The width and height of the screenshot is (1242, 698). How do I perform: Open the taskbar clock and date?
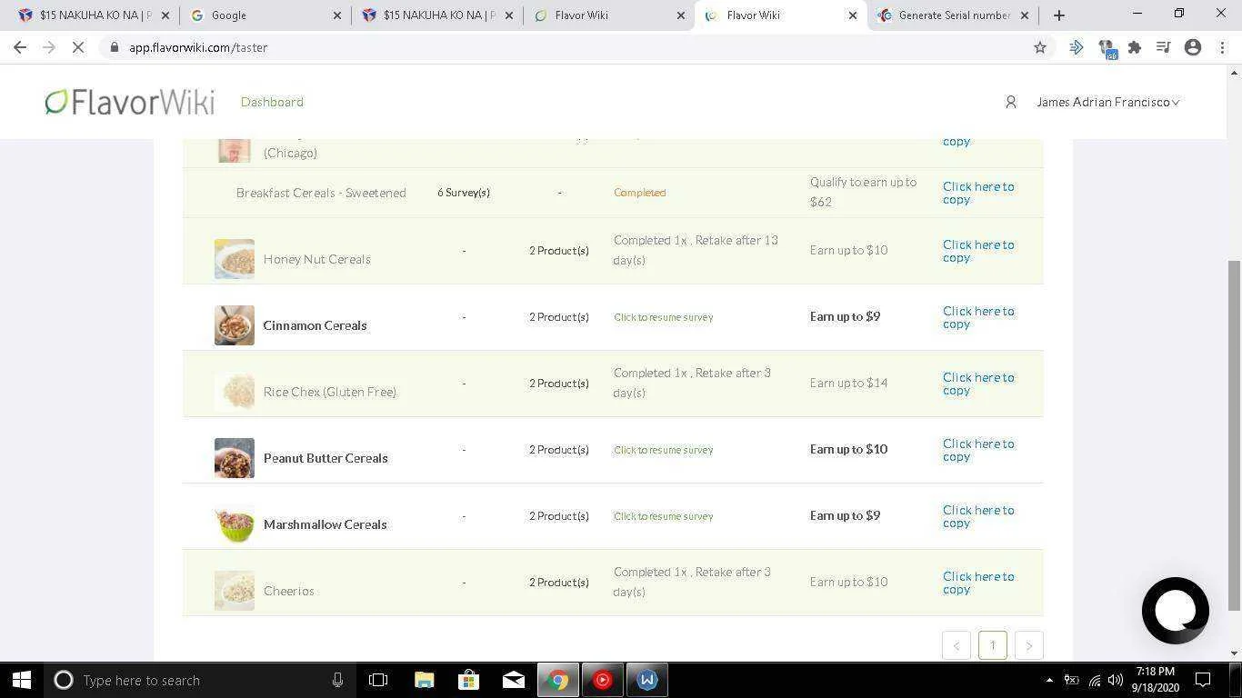click(1155, 680)
